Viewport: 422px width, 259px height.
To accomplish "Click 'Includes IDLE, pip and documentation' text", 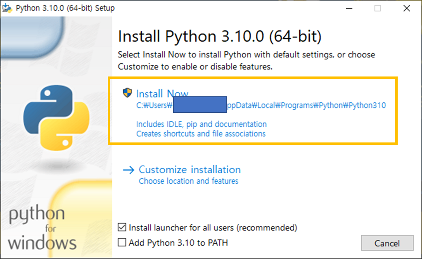I will 201,124.
